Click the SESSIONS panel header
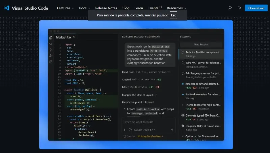The height and width of the screenshot is (153, 270). pos(185,37)
